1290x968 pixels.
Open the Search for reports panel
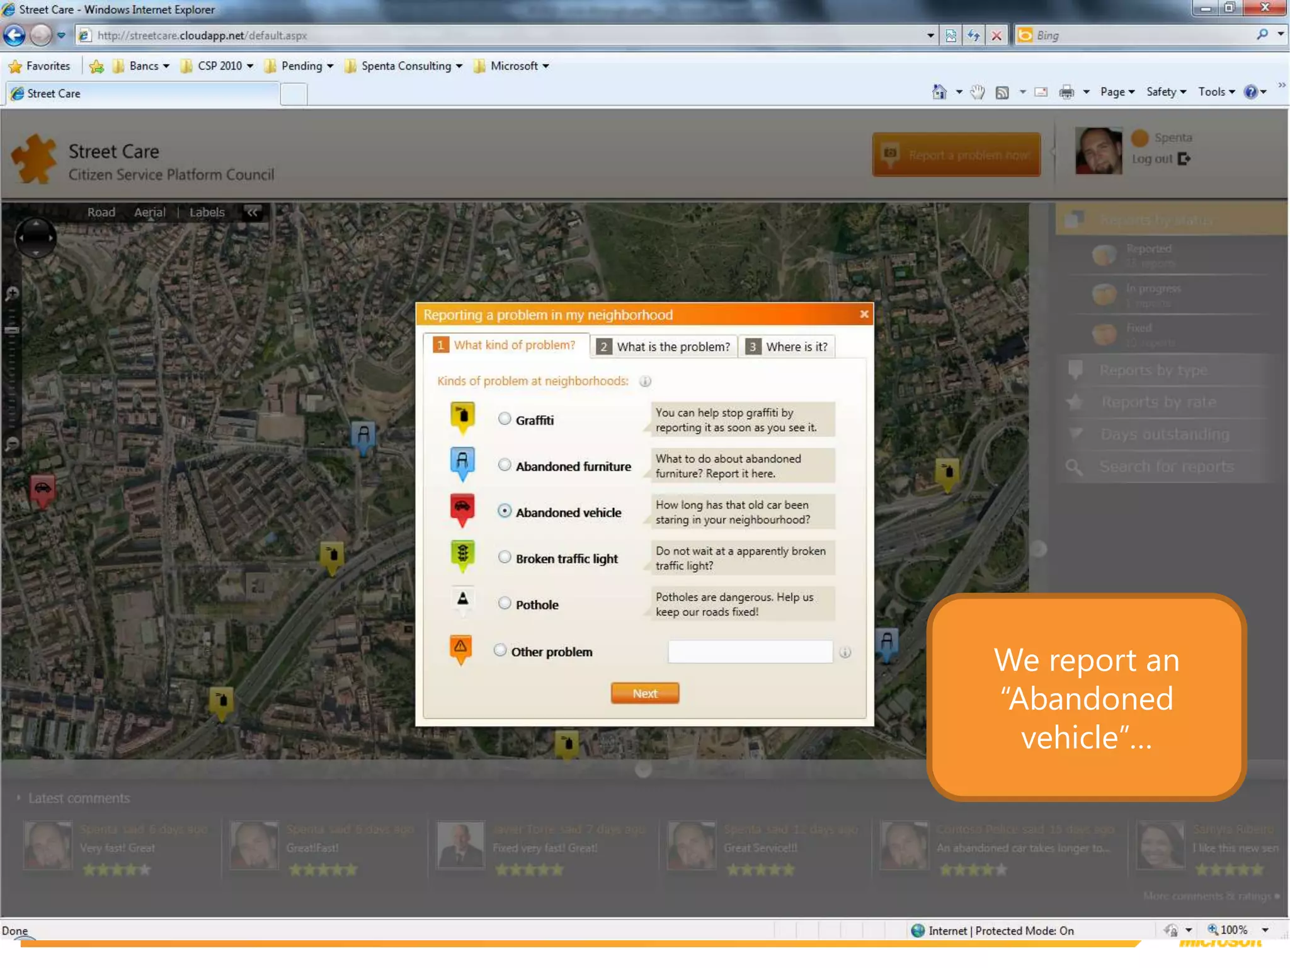pos(1165,466)
